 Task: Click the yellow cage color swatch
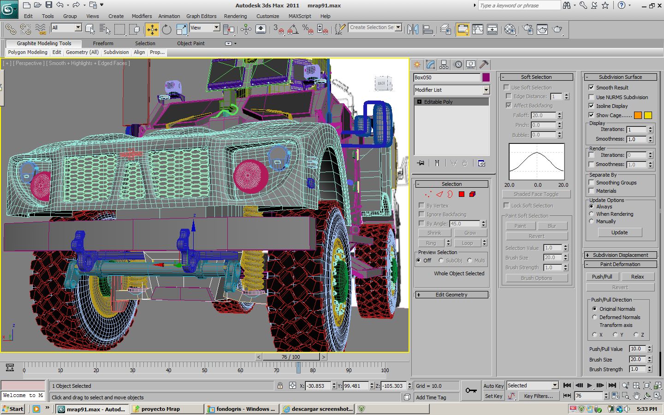(648, 115)
